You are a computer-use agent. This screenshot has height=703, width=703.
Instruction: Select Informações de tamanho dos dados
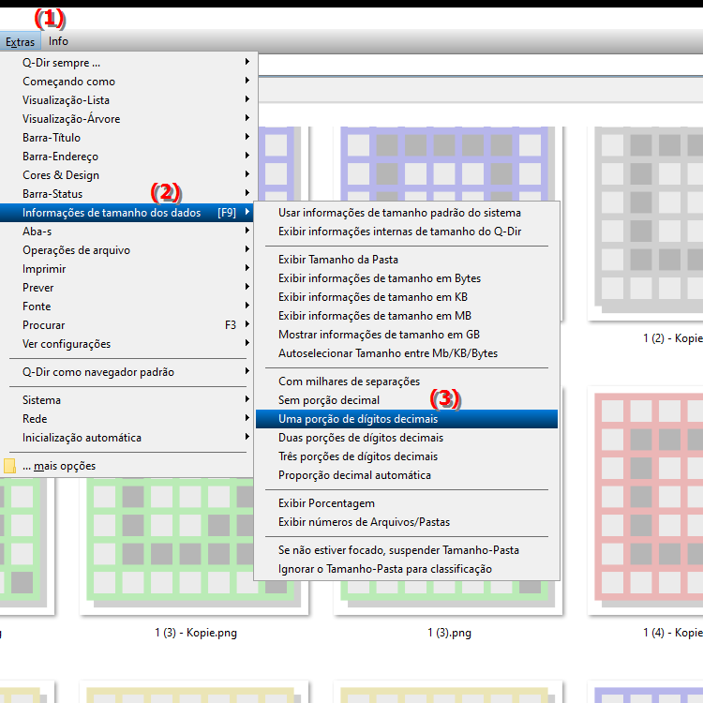[127, 213]
